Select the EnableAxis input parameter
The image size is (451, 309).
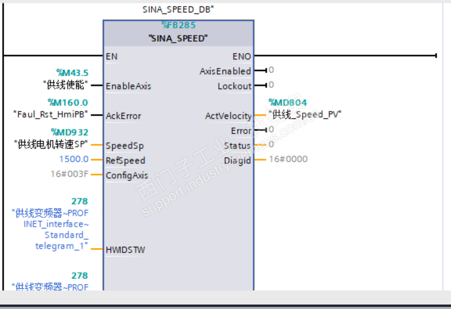[x=128, y=86]
